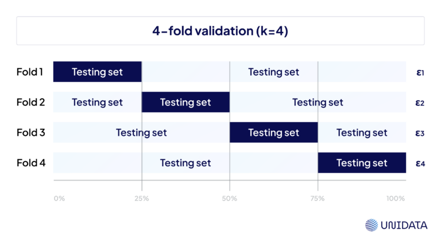Click the dark Testing set block in Fold 3
This screenshot has width=441, height=243.
(x=274, y=132)
